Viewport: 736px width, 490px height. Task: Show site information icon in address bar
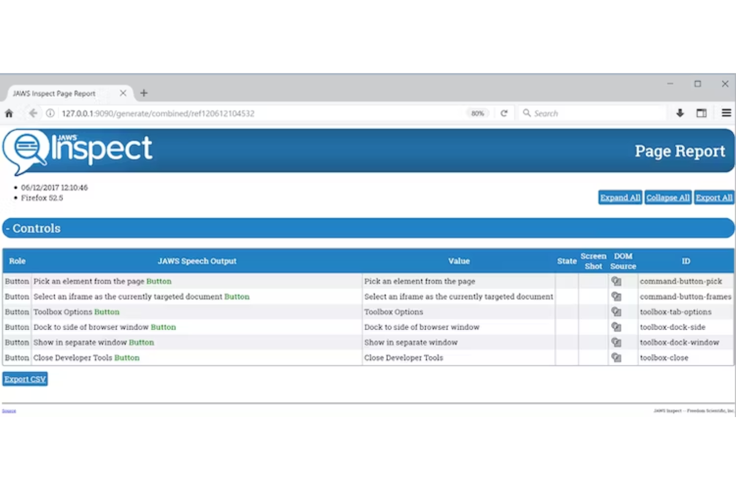(50, 113)
